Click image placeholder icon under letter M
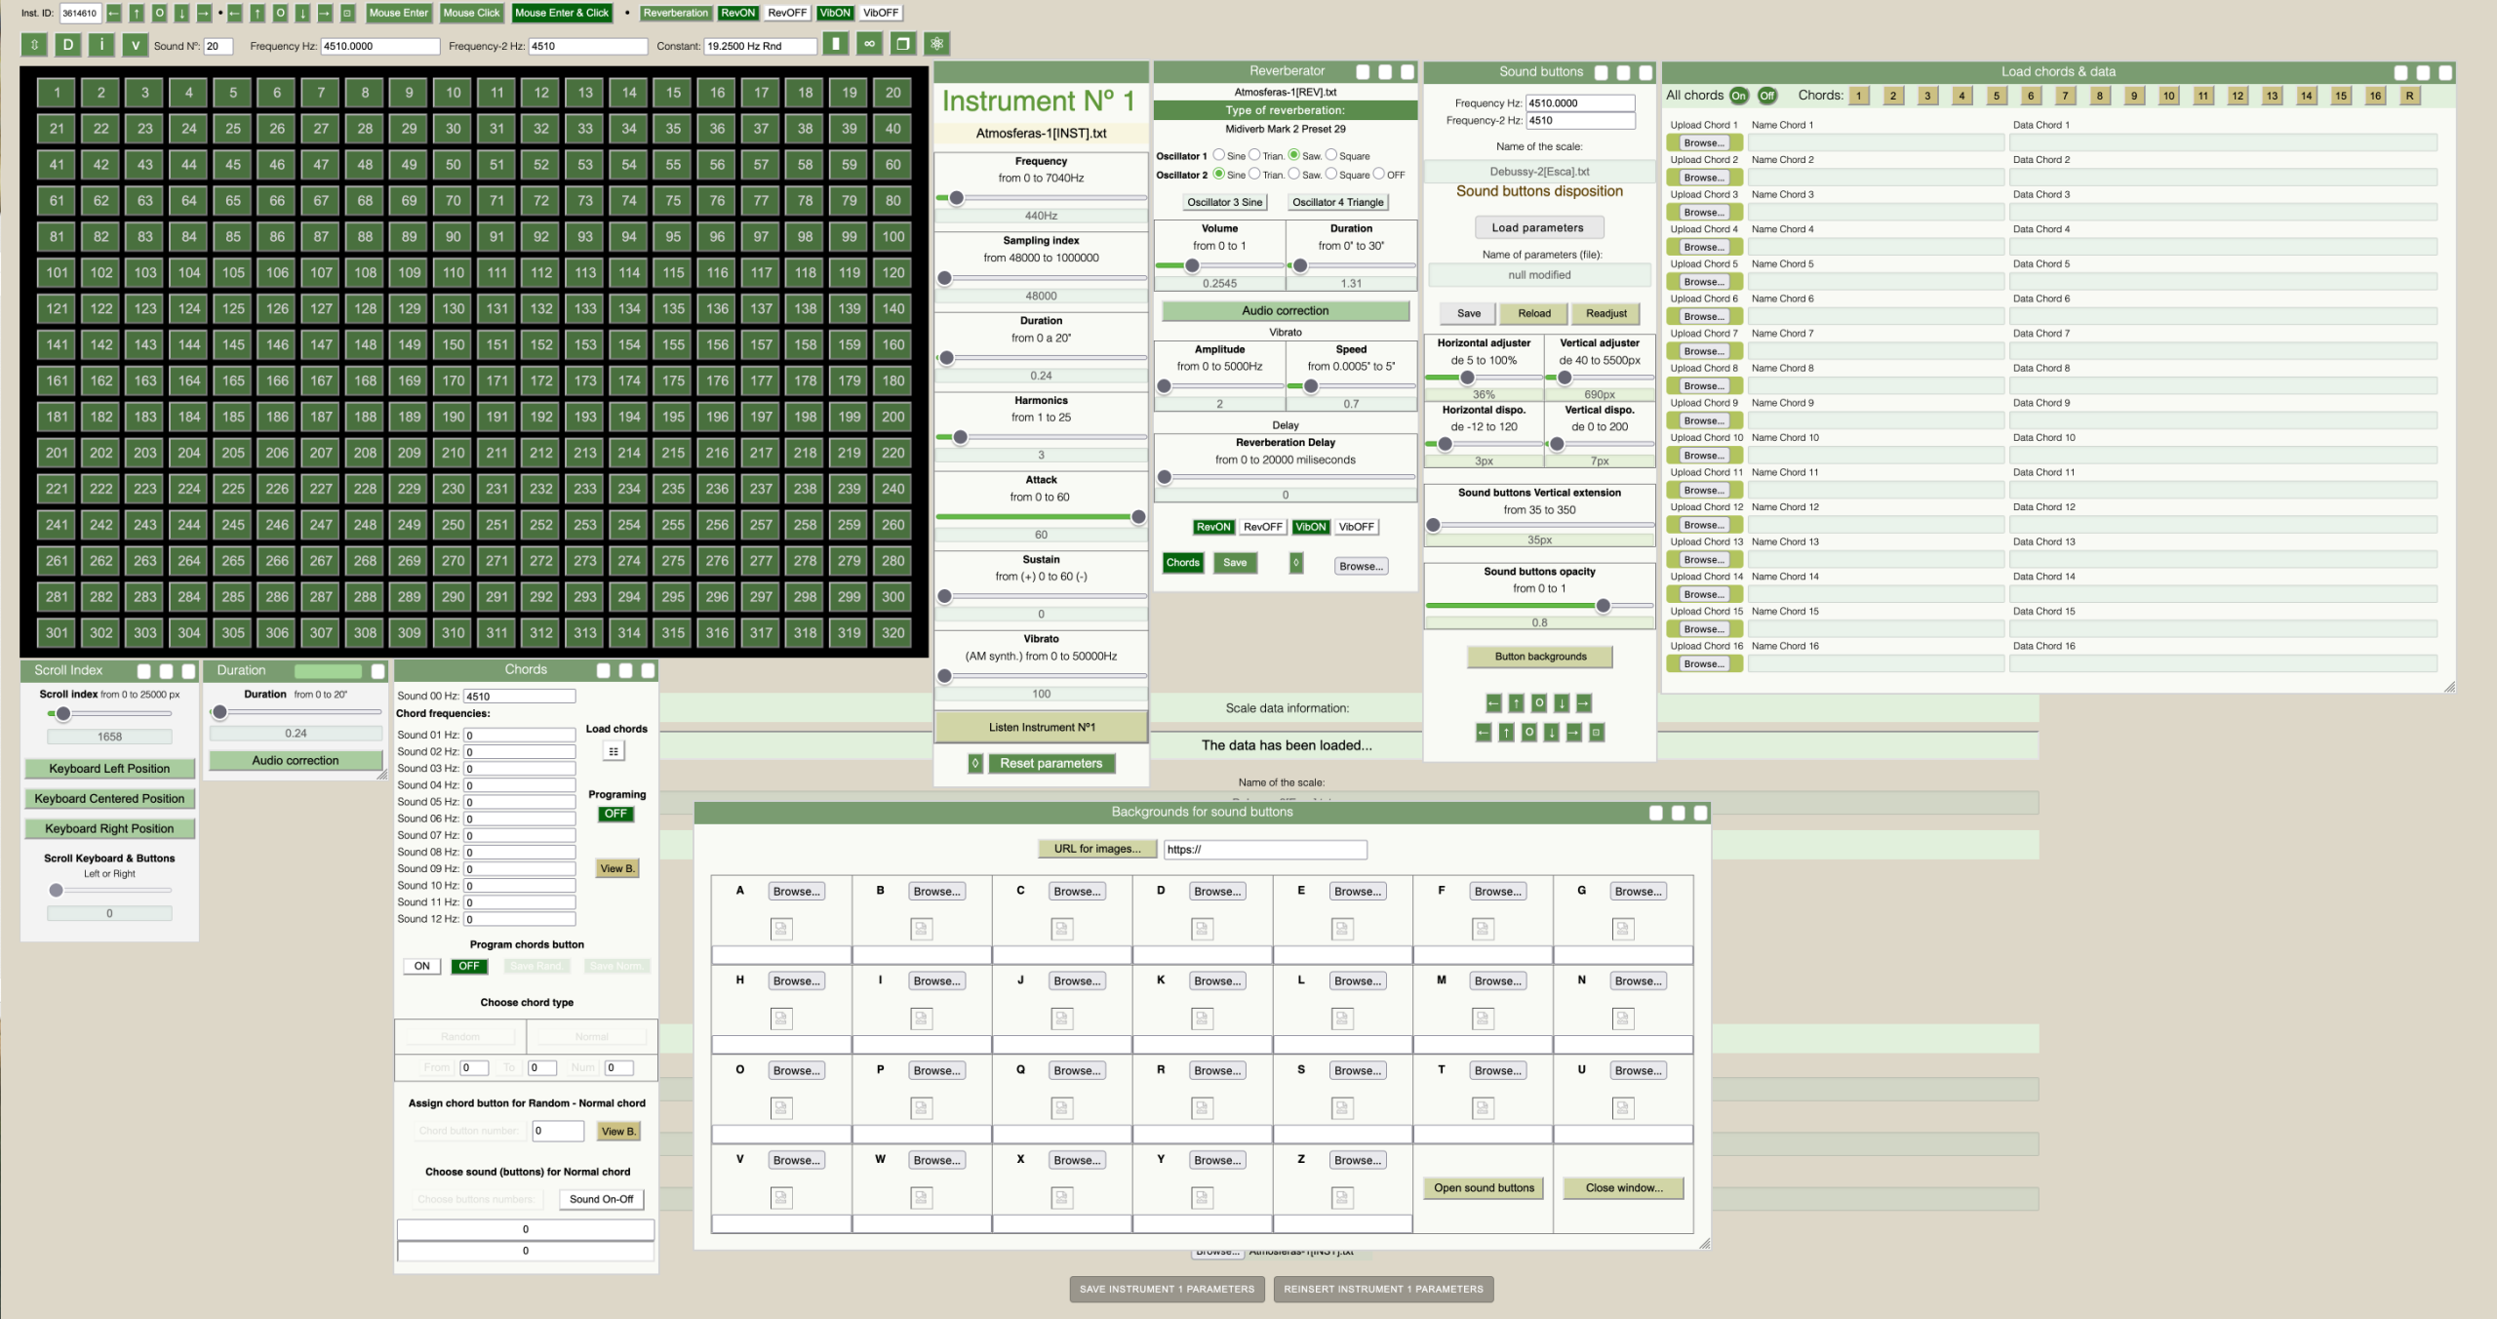Viewport: 2497px width, 1319px height. coord(1483,1019)
